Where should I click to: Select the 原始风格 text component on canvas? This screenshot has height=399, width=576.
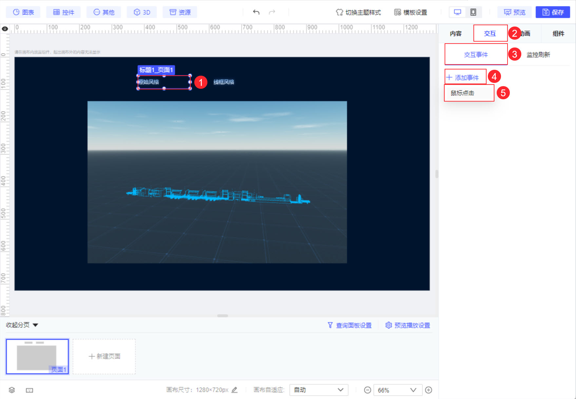click(164, 82)
